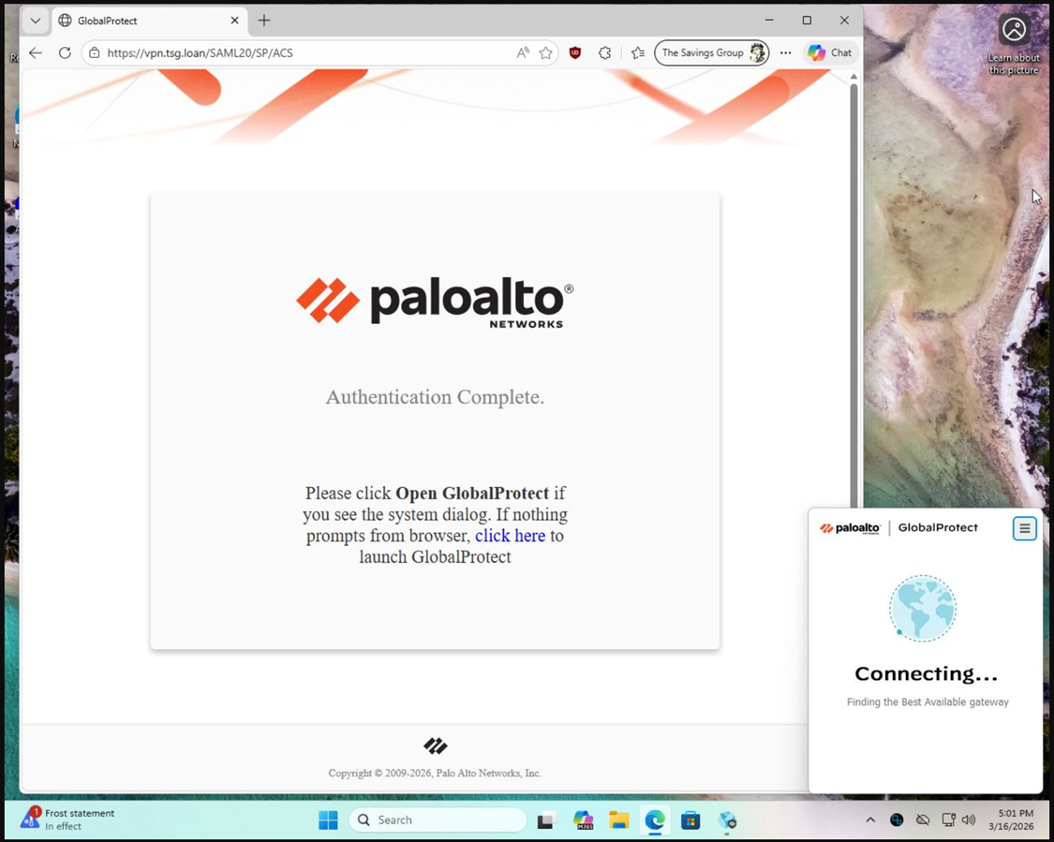Open The Savings Group profile button
This screenshot has width=1054, height=842.
pos(711,53)
